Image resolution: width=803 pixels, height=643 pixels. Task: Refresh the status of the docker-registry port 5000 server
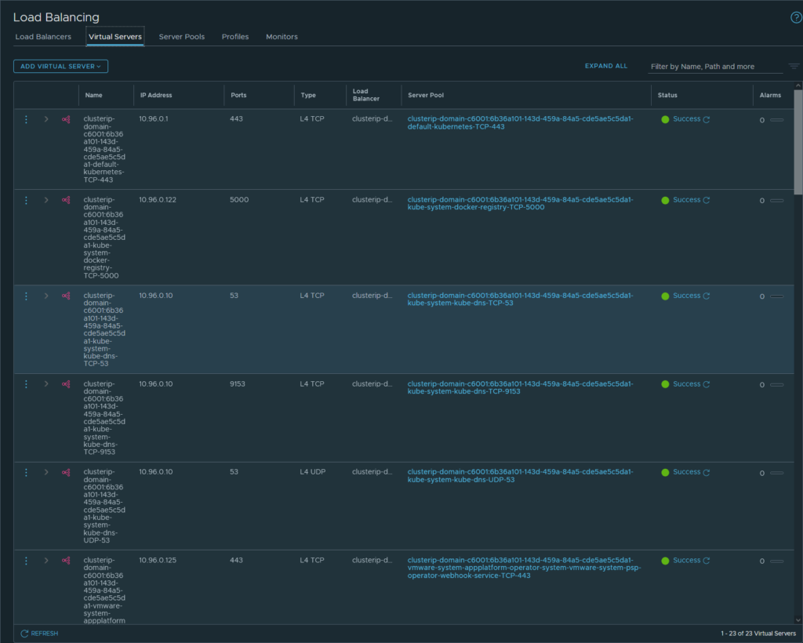pyautogui.click(x=707, y=200)
